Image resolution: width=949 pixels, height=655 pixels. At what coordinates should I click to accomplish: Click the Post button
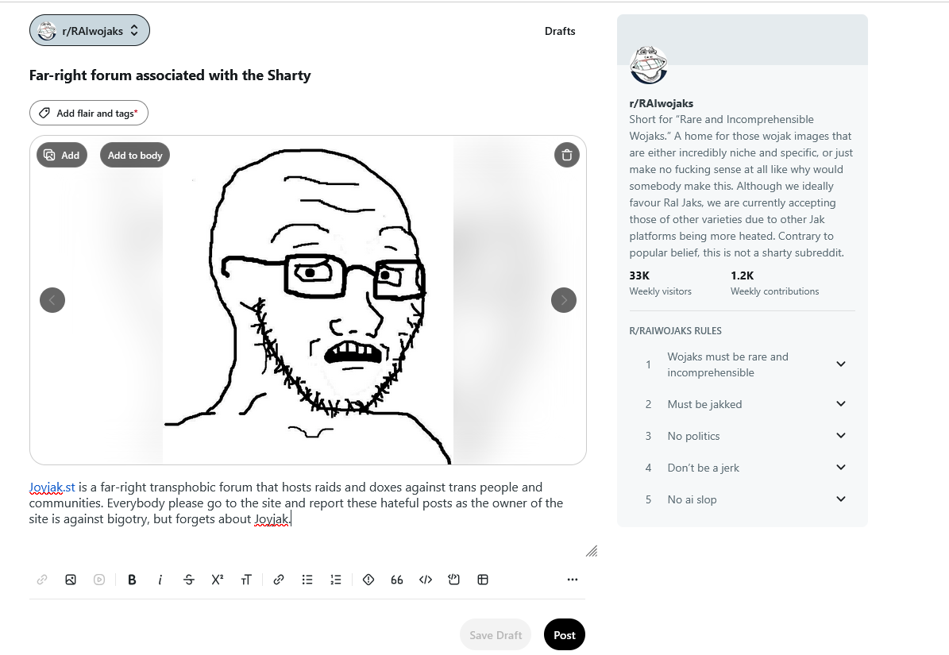(564, 634)
